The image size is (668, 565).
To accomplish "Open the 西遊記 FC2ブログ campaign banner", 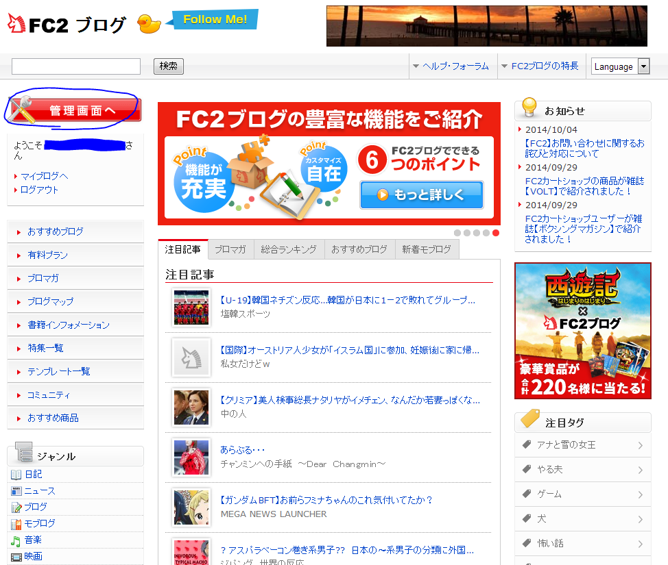I will (583, 331).
